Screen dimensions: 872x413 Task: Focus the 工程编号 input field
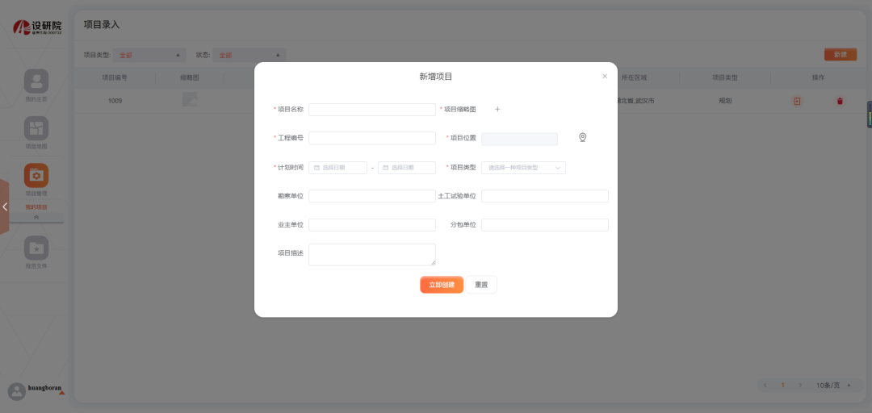coord(372,138)
